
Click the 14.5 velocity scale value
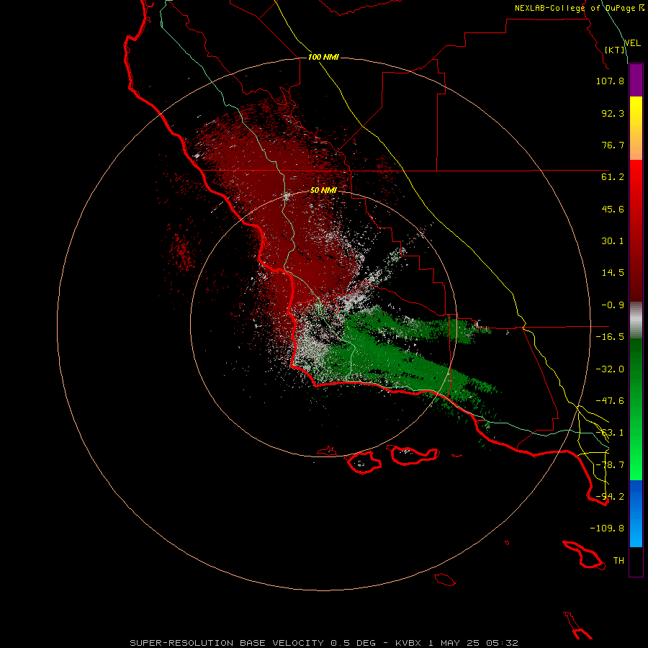(x=613, y=273)
